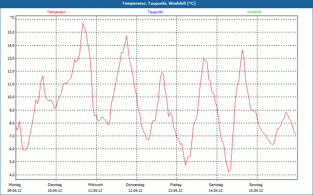Click the green Windchill legend label
The image size is (313, 195).
(254, 12)
